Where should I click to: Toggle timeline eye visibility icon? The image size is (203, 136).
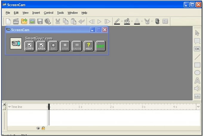click(x=38, y=128)
